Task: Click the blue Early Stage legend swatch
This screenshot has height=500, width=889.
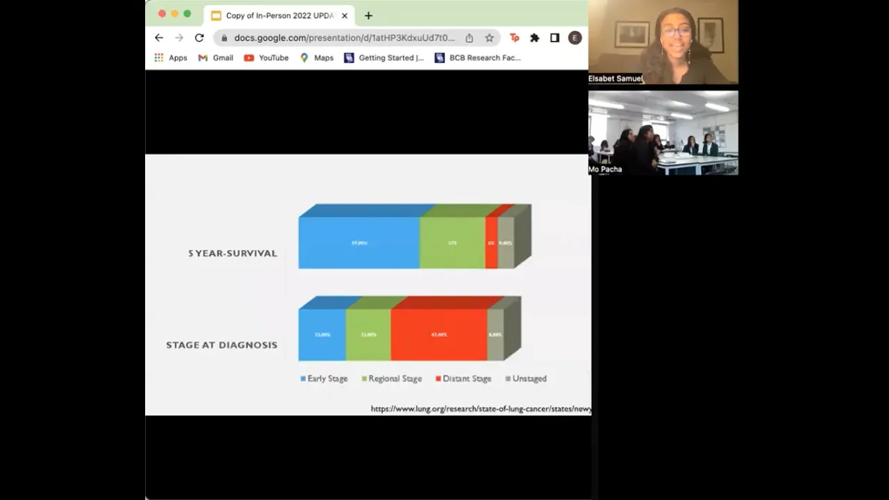Action: (303, 379)
